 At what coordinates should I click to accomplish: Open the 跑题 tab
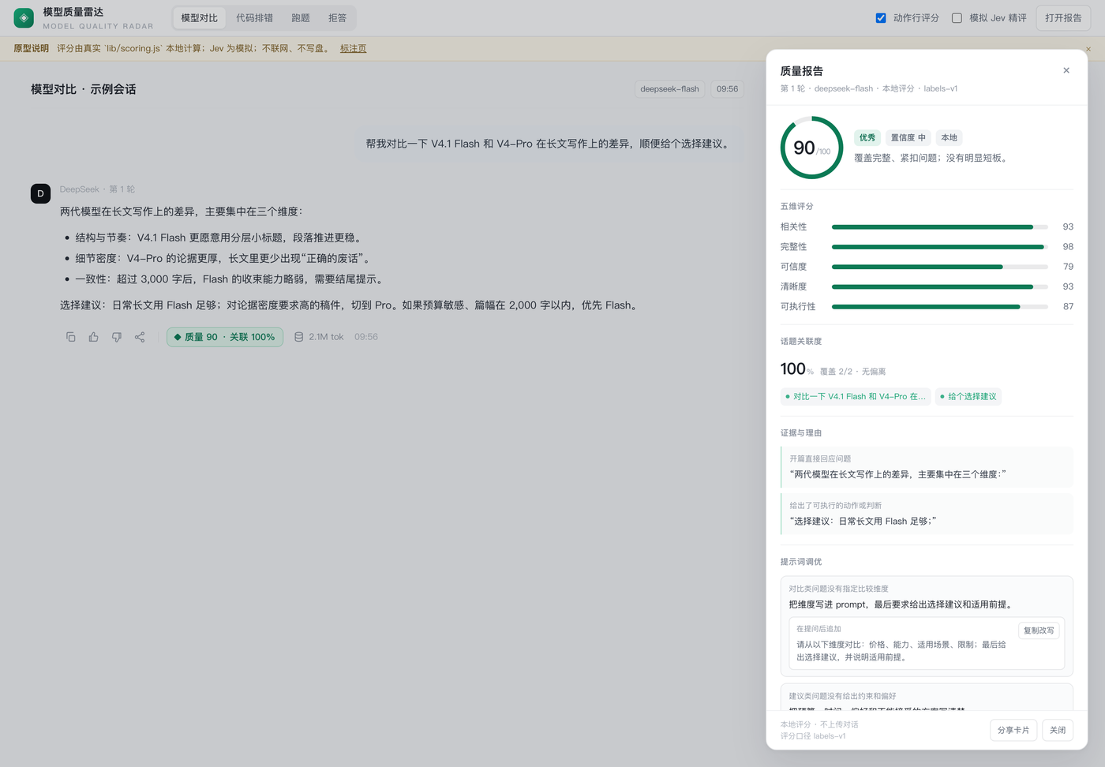point(301,17)
